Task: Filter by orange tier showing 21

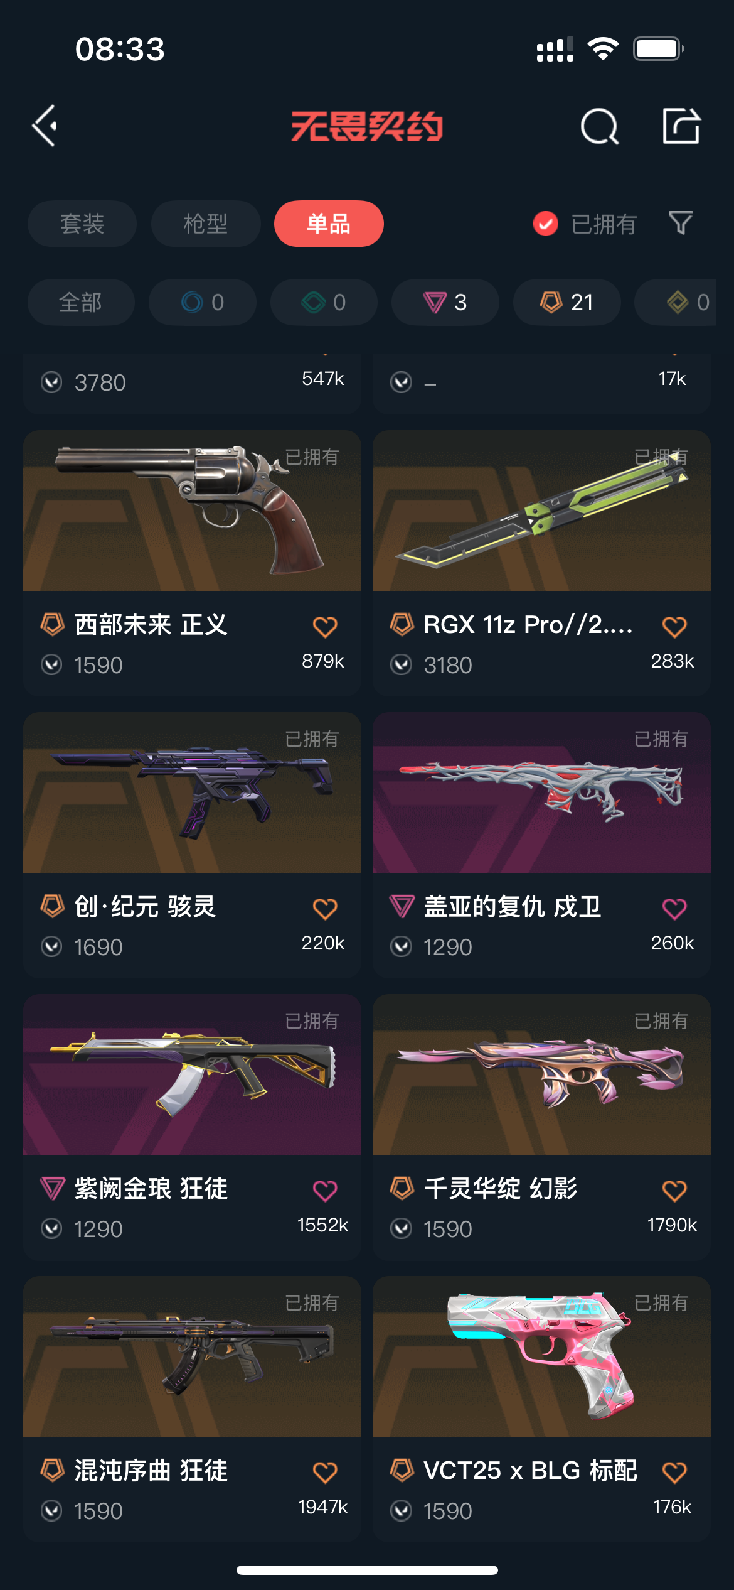Action: point(567,302)
